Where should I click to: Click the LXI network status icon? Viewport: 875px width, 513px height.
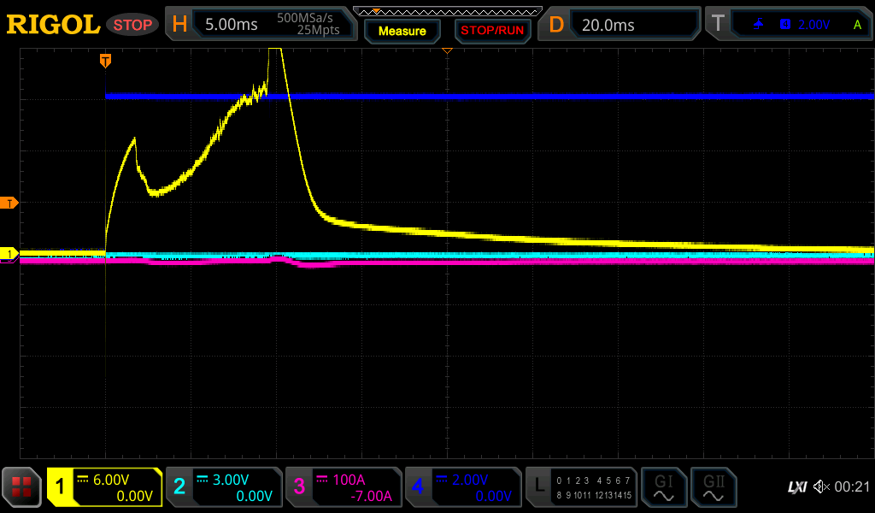(796, 487)
